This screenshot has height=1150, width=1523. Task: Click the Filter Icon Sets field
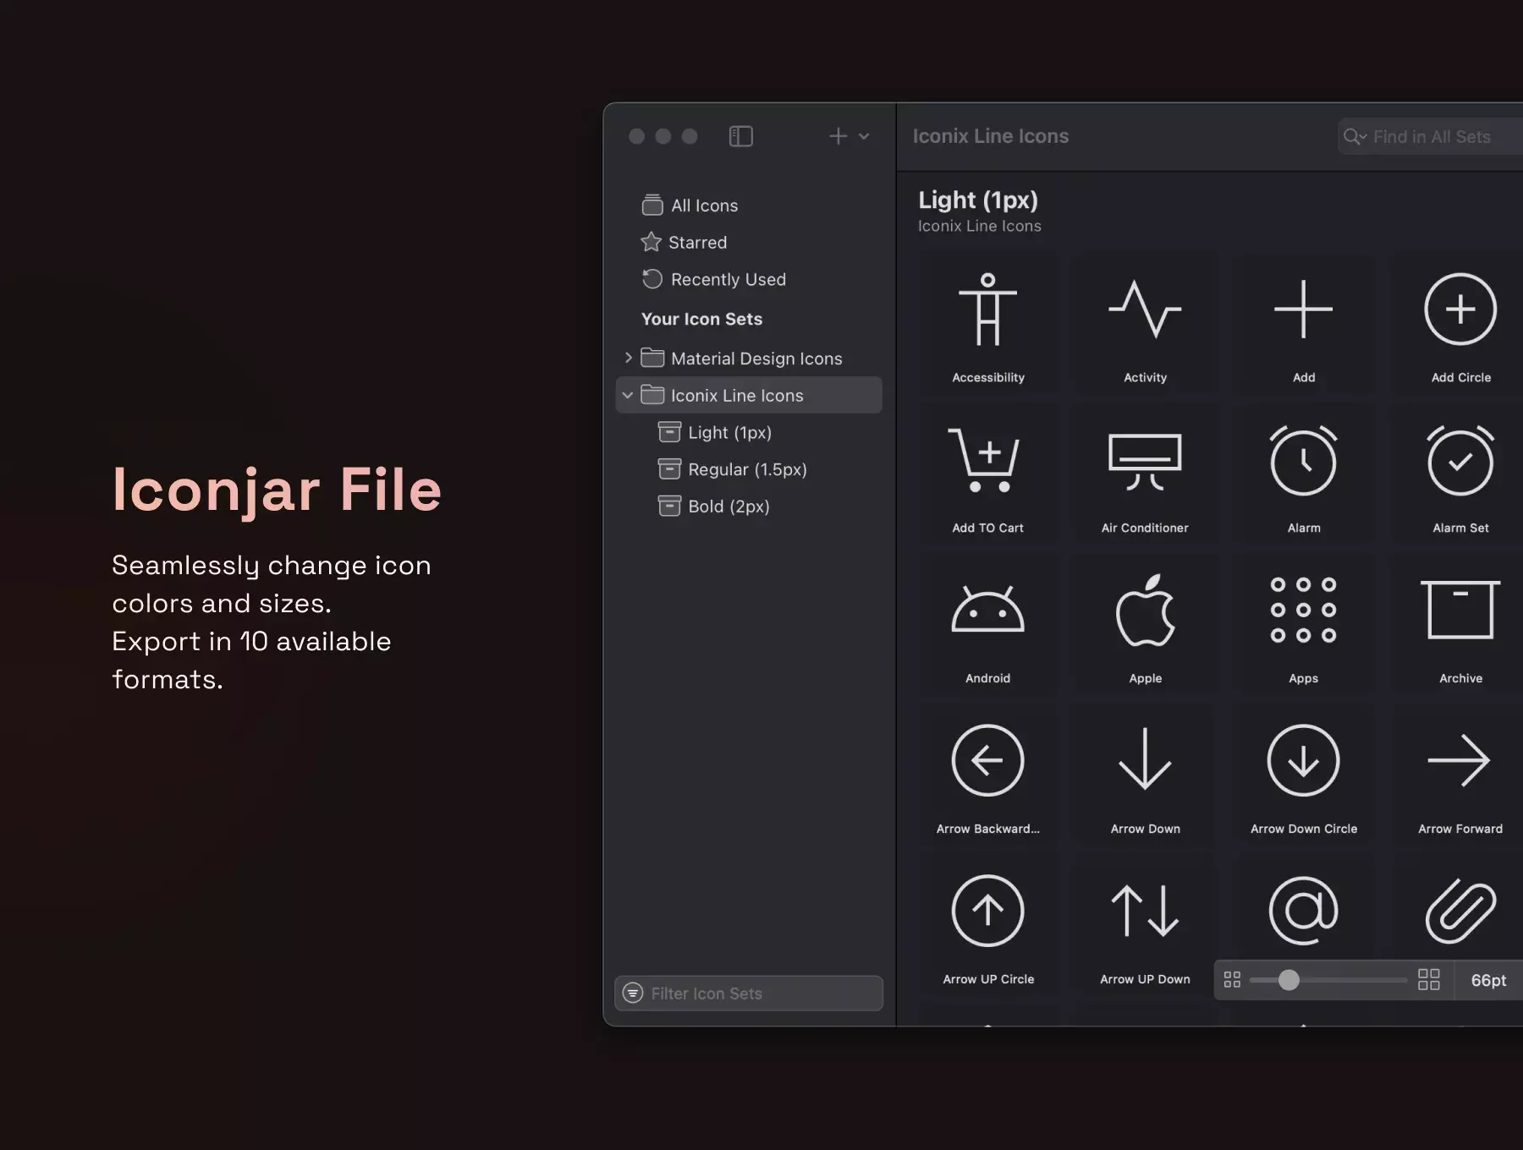[x=749, y=994]
